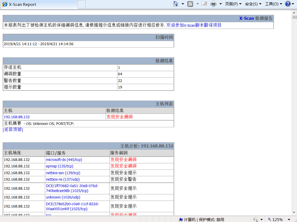This screenshot has width=297, height=222.
Task: Click 发现安全漏洞 in the host list row
Action: 120,117
